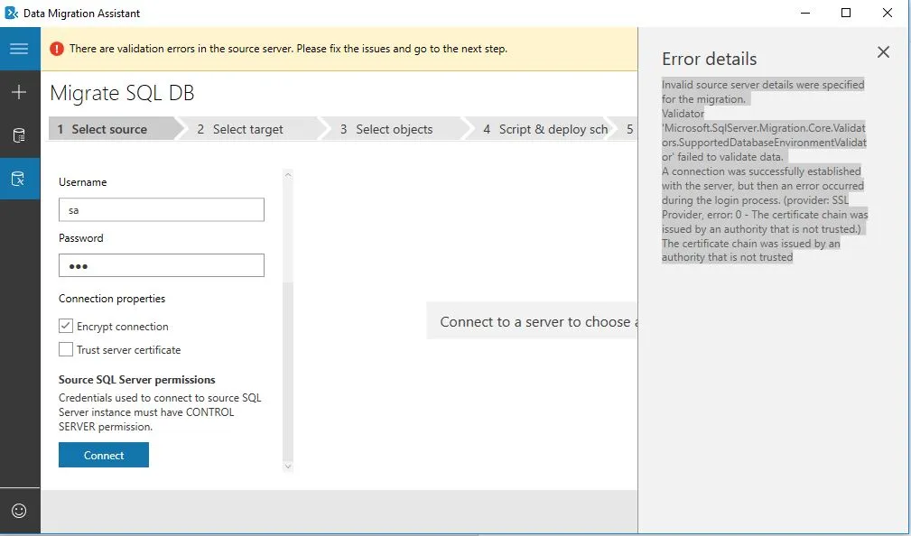Screen dimensions: 911x536
Task: Click the form panel vertical scrollbar thumb
Action: point(288,372)
